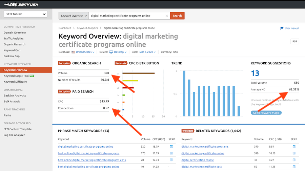This screenshot has height=171, width=305.
Task: Open the SEO Toolkit dropdown
Action: (26, 14)
